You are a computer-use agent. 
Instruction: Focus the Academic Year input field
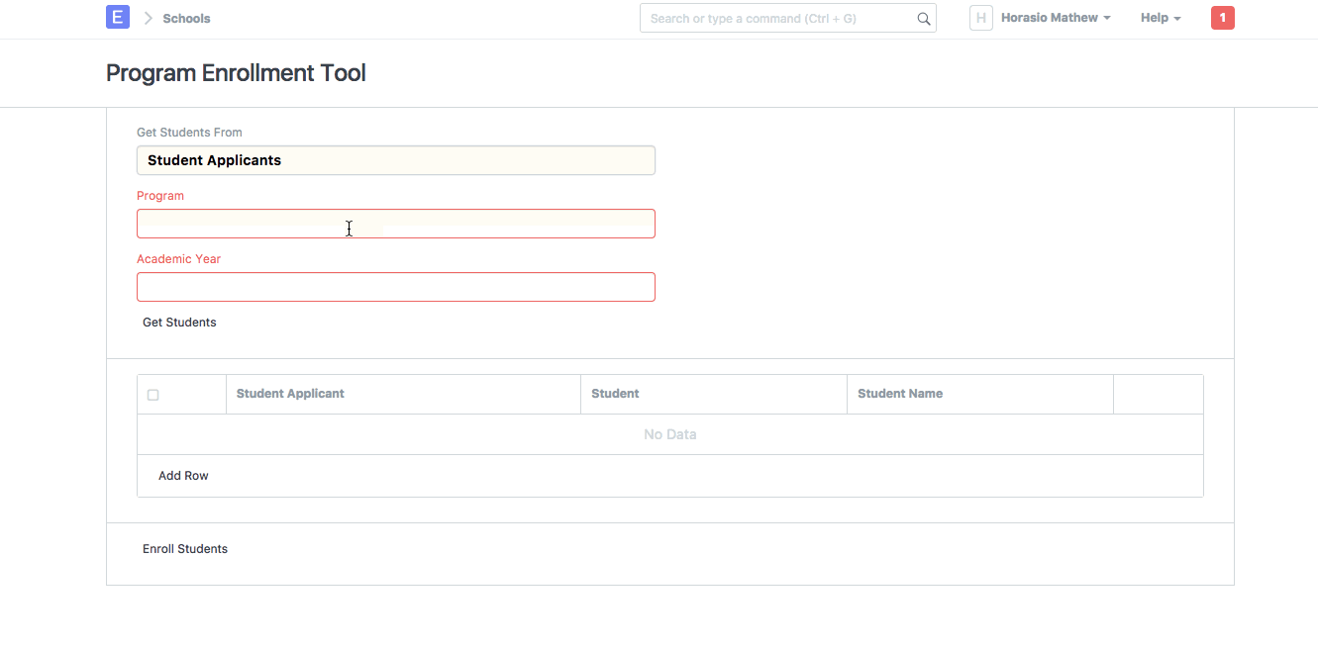click(x=395, y=287)
